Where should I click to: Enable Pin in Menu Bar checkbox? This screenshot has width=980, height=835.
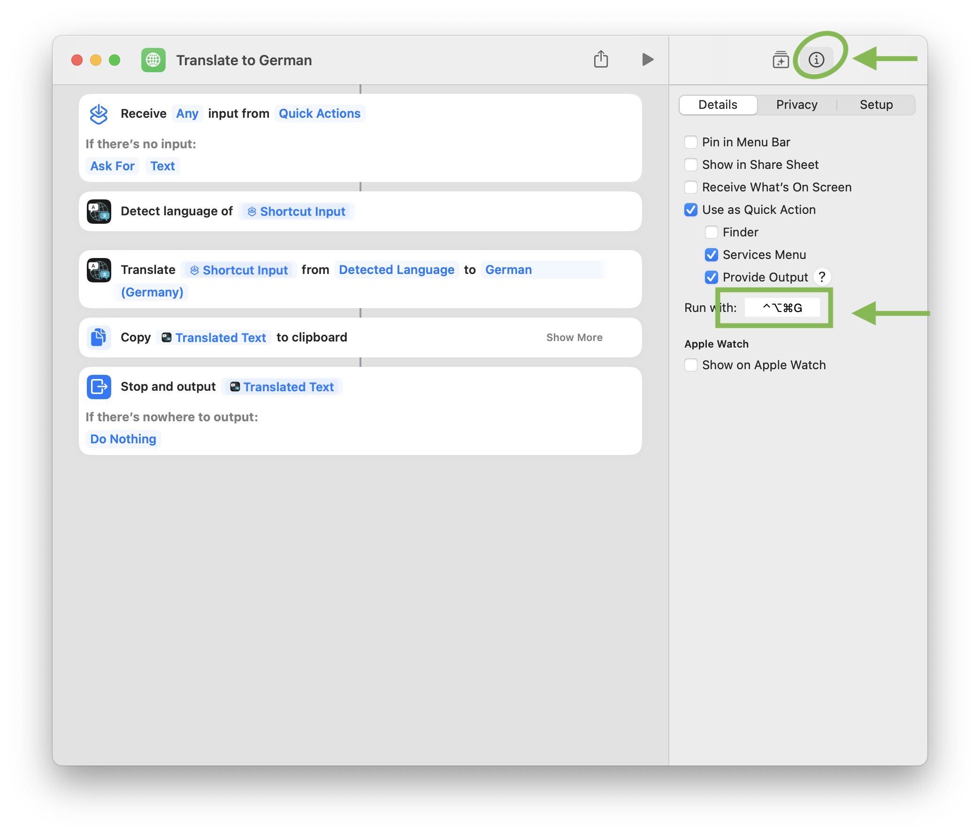point(690,142)
